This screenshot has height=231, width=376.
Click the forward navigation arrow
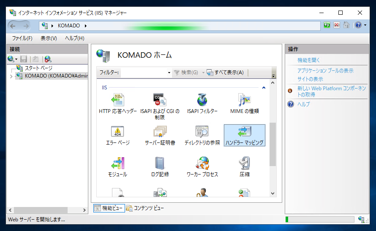[x=26, y=26]
